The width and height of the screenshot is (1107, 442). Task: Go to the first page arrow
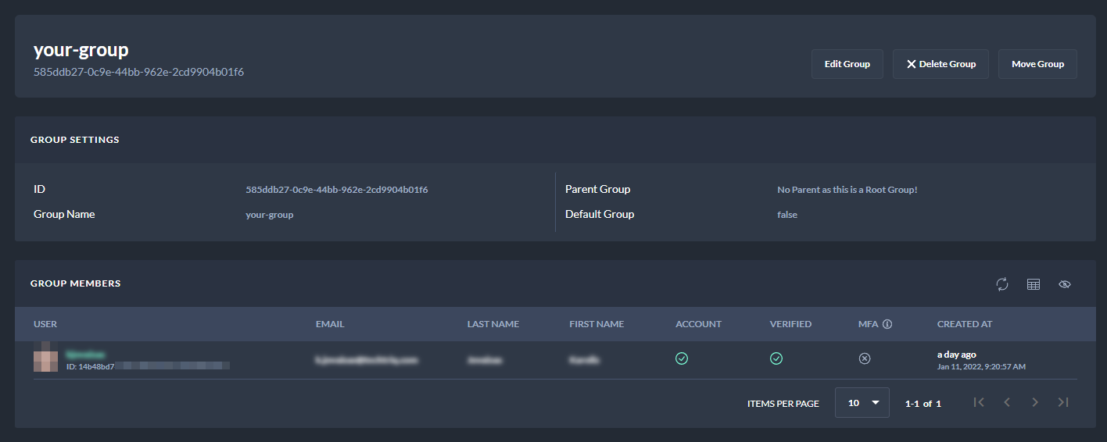(979, 402)
